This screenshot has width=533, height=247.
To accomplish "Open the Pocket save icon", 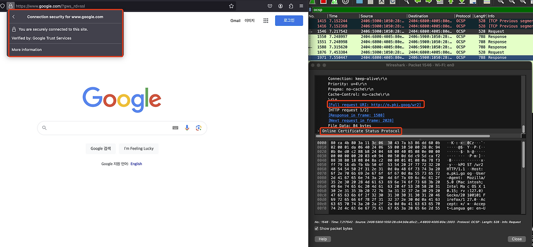I will point(270,6).
